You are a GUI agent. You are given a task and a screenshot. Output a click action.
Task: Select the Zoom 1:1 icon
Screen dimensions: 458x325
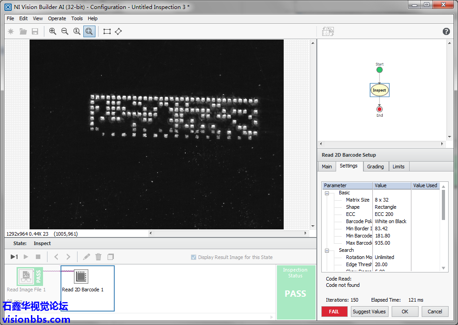[77, 31]
